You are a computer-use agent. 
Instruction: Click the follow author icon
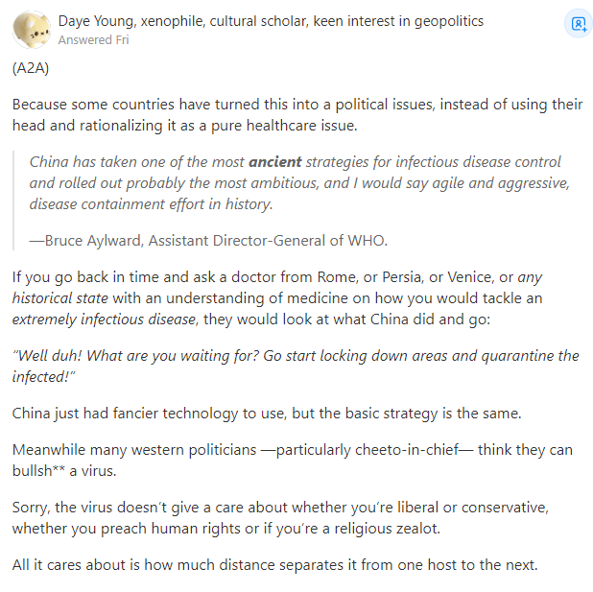point(579,25)
